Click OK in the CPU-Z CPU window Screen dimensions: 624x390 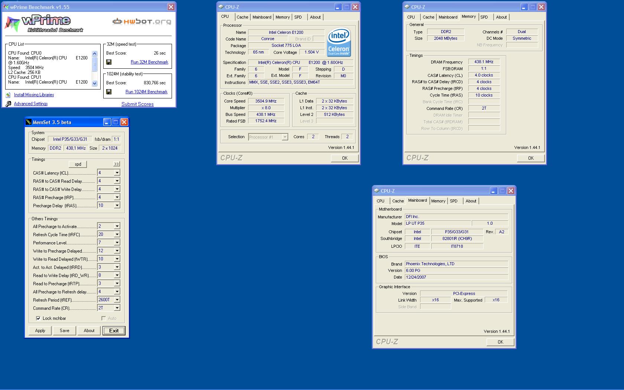[x=345, y=158]
